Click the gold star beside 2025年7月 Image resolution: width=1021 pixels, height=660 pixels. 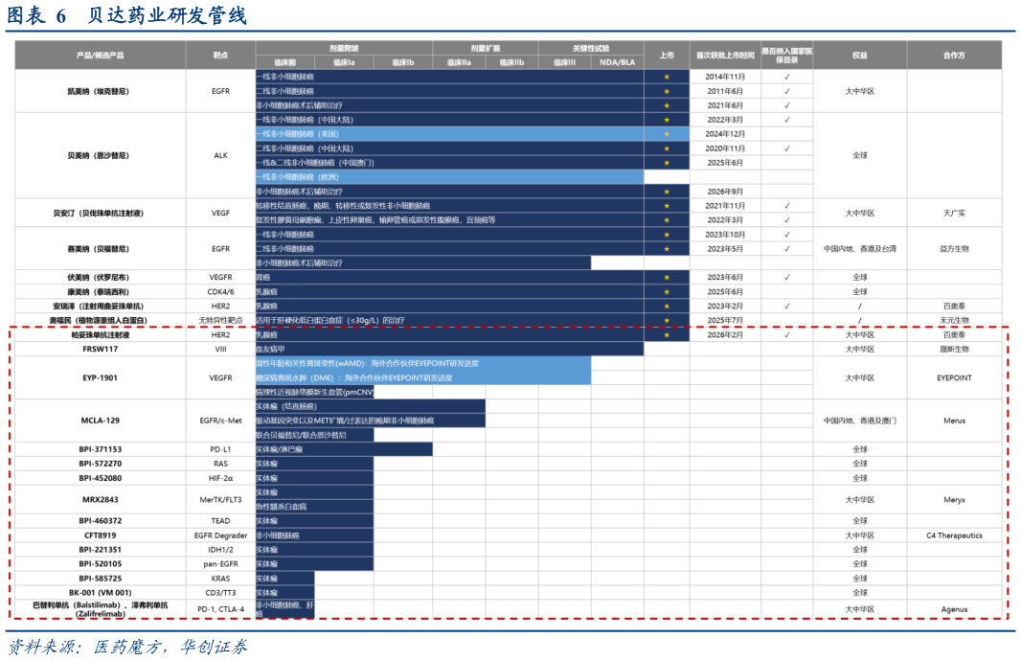tap(666, 321)
